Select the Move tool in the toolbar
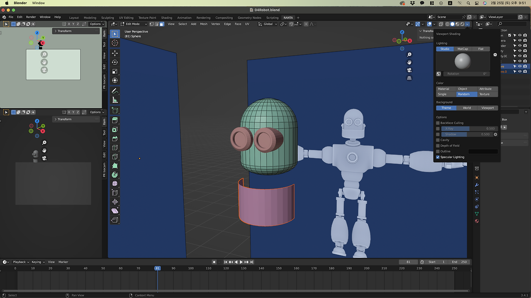 click(x=115, y=53)
